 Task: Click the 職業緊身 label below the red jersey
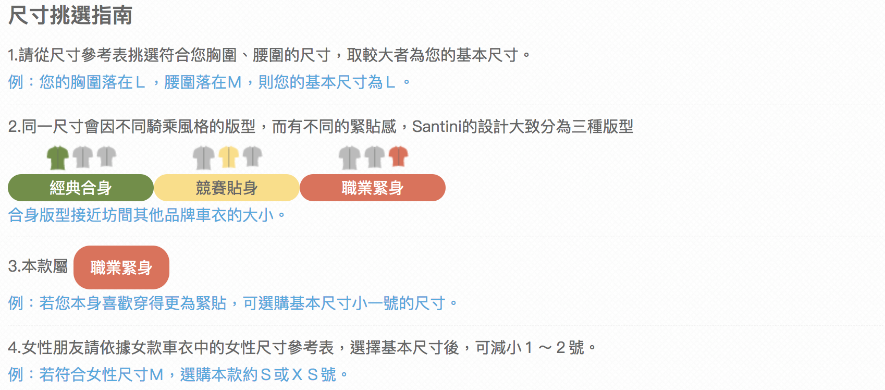click(x=373, y=188)
